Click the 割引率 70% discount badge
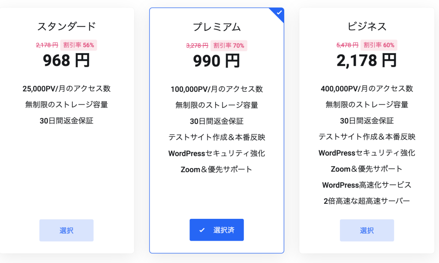439x263 pixels. (x=229, y=45)
